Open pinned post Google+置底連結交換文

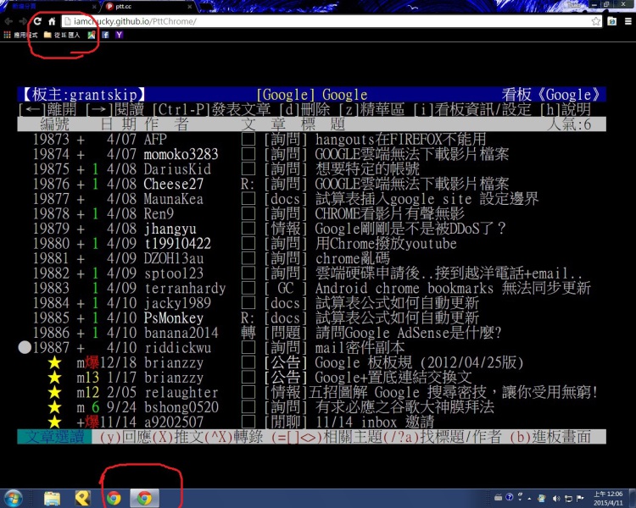click(311, 378)
